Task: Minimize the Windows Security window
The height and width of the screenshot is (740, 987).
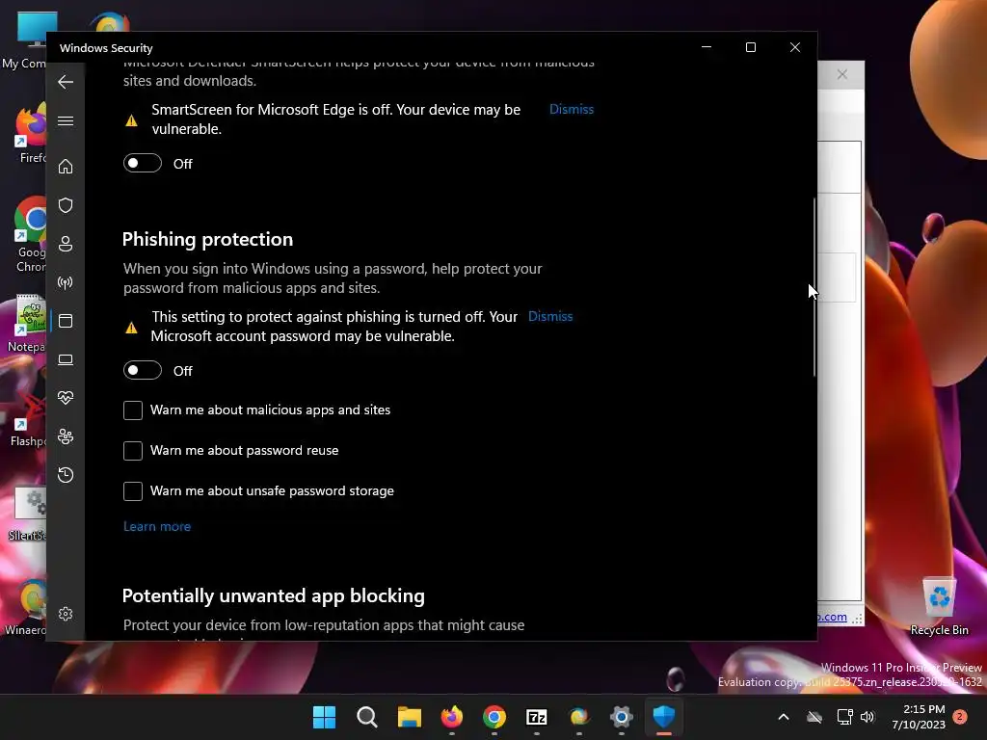Action: [x=707, y=47]
